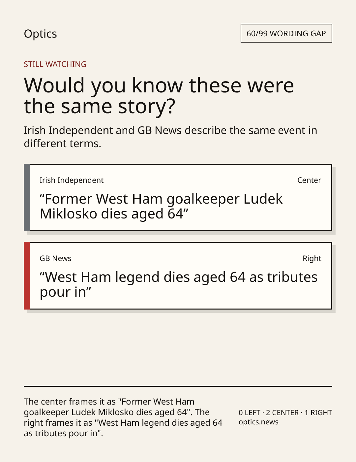This screenshot has height=462, width=356.
Task: Click the subtitle mentioning Irish Independent and GB News
Action: pyautogui.click(x=170, y=137)
